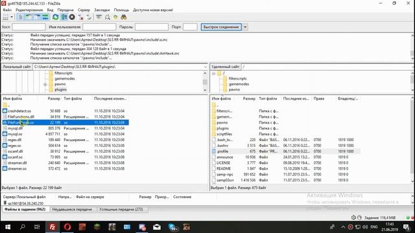The width and height of the screenshot is (415, 233).
Task: Select the remote .bashrc file
Action: [286, 146]
